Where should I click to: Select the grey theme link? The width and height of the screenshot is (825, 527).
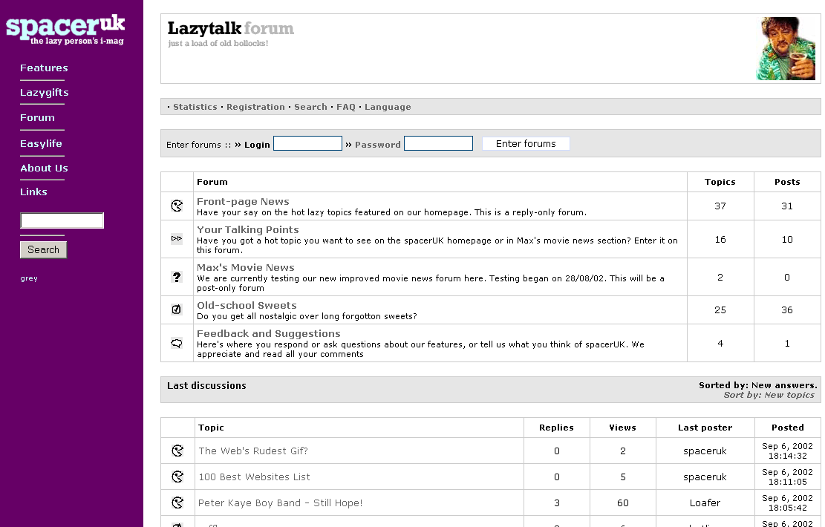click(x=29, y=279)
